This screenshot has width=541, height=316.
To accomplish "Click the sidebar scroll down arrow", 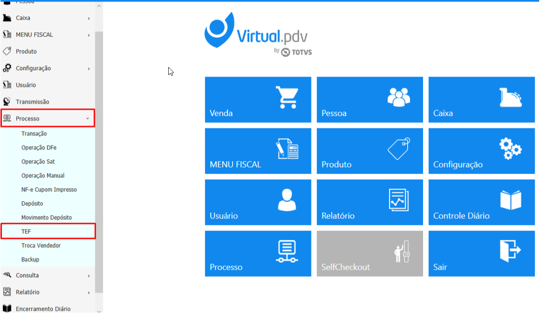I will tap(99, 311).
